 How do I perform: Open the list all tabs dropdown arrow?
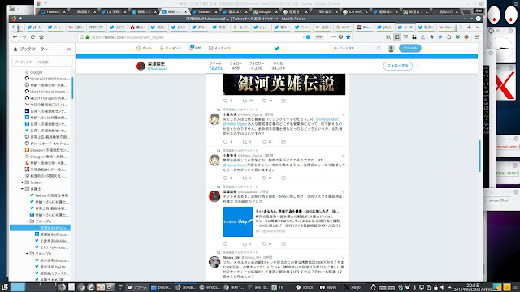click(478, 27)
